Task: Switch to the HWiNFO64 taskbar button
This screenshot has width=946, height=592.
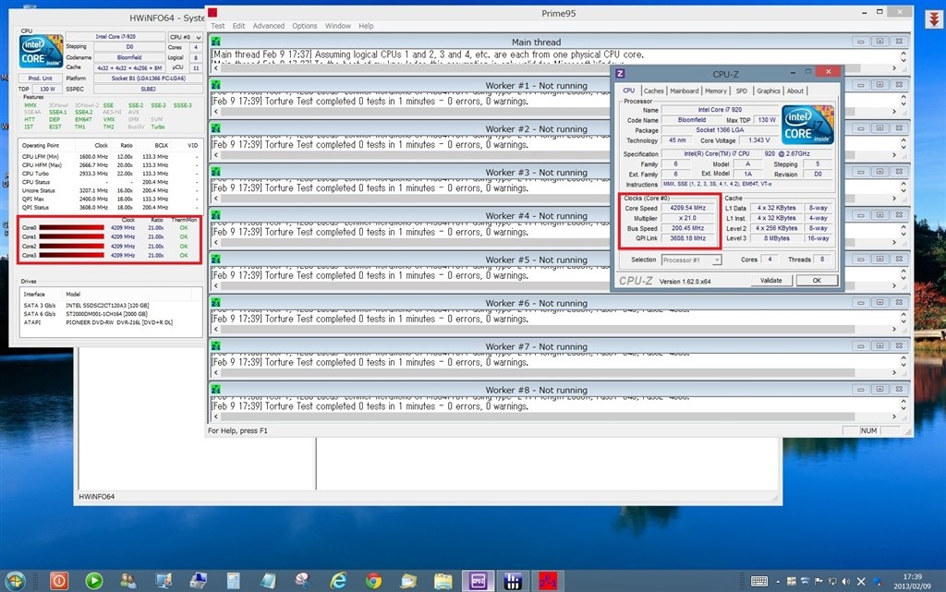Action: (x=512, y=581)
